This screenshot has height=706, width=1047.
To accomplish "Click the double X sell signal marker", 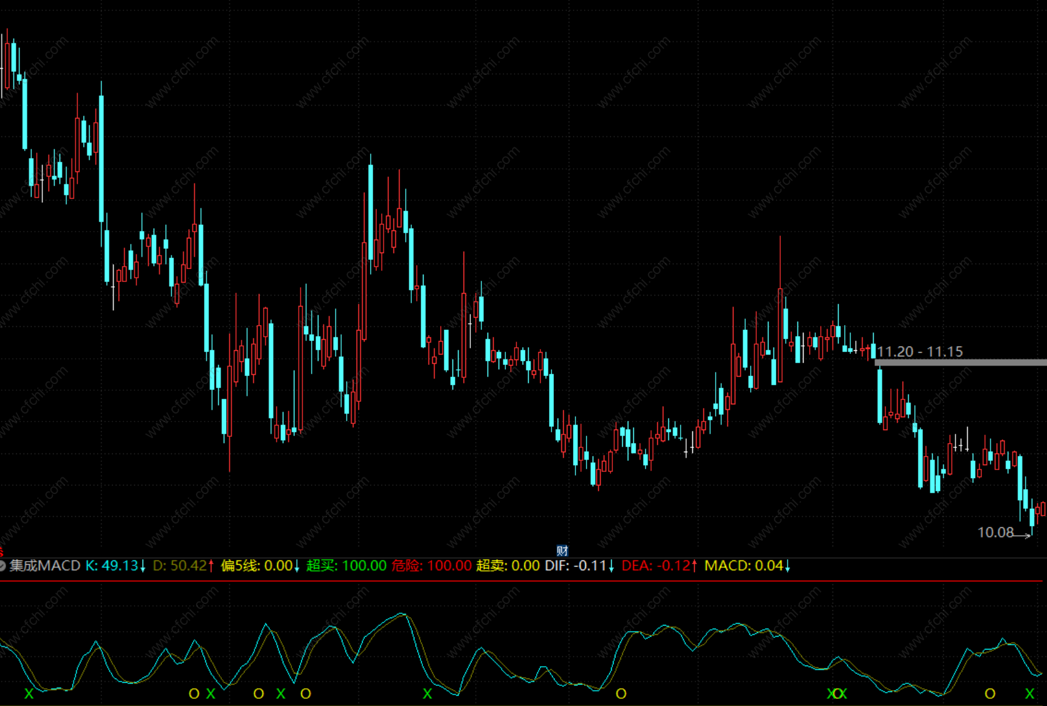I will [837, 694].
